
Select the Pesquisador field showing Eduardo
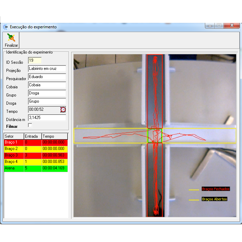click(47, 77)
